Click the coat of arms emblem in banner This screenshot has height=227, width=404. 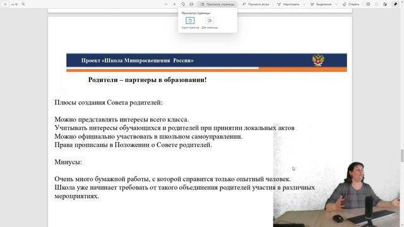(318, 61)
